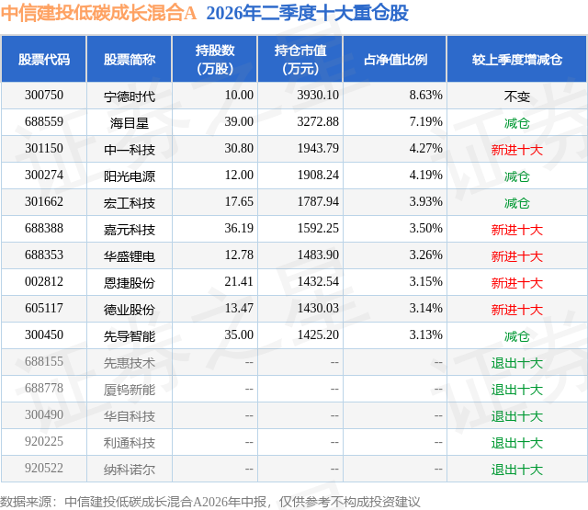Screen dimensions: 588x510
Task: Click the 持股数(万股) column header
Action: [x=215, y=59]
